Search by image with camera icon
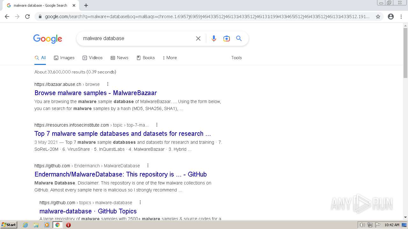The image size is (408, 229). [x=227, y=38]
